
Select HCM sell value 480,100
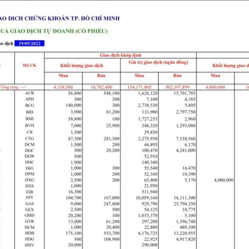(x=188, y=227)
